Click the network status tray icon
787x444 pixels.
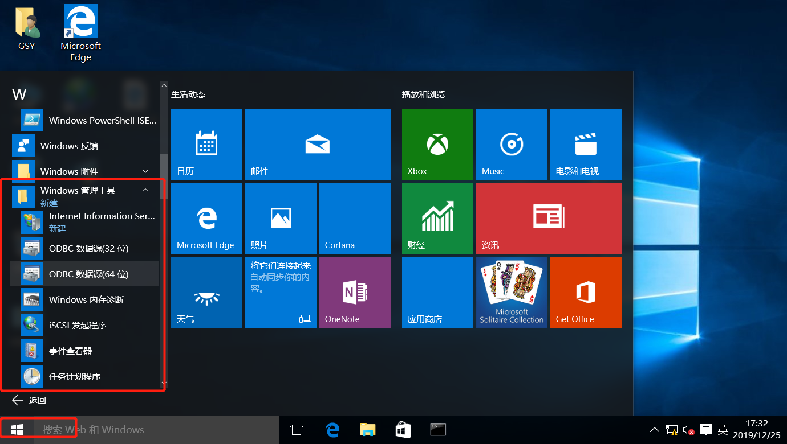[672, 430]
